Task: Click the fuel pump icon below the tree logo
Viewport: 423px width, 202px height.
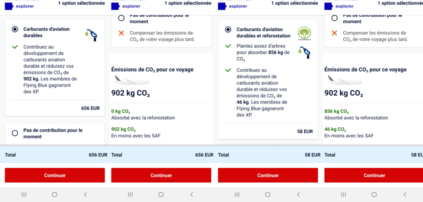Action: point(305,52)
